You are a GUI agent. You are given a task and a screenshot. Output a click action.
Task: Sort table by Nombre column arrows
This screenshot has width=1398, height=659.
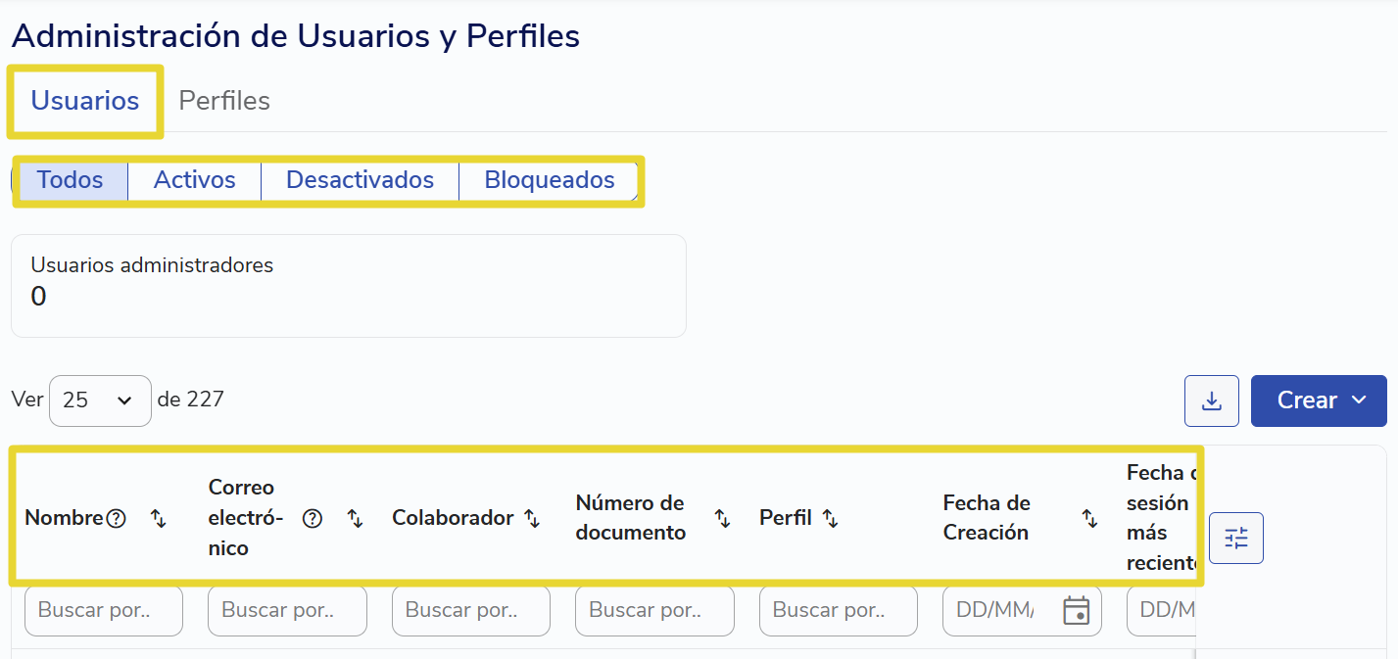159,518
